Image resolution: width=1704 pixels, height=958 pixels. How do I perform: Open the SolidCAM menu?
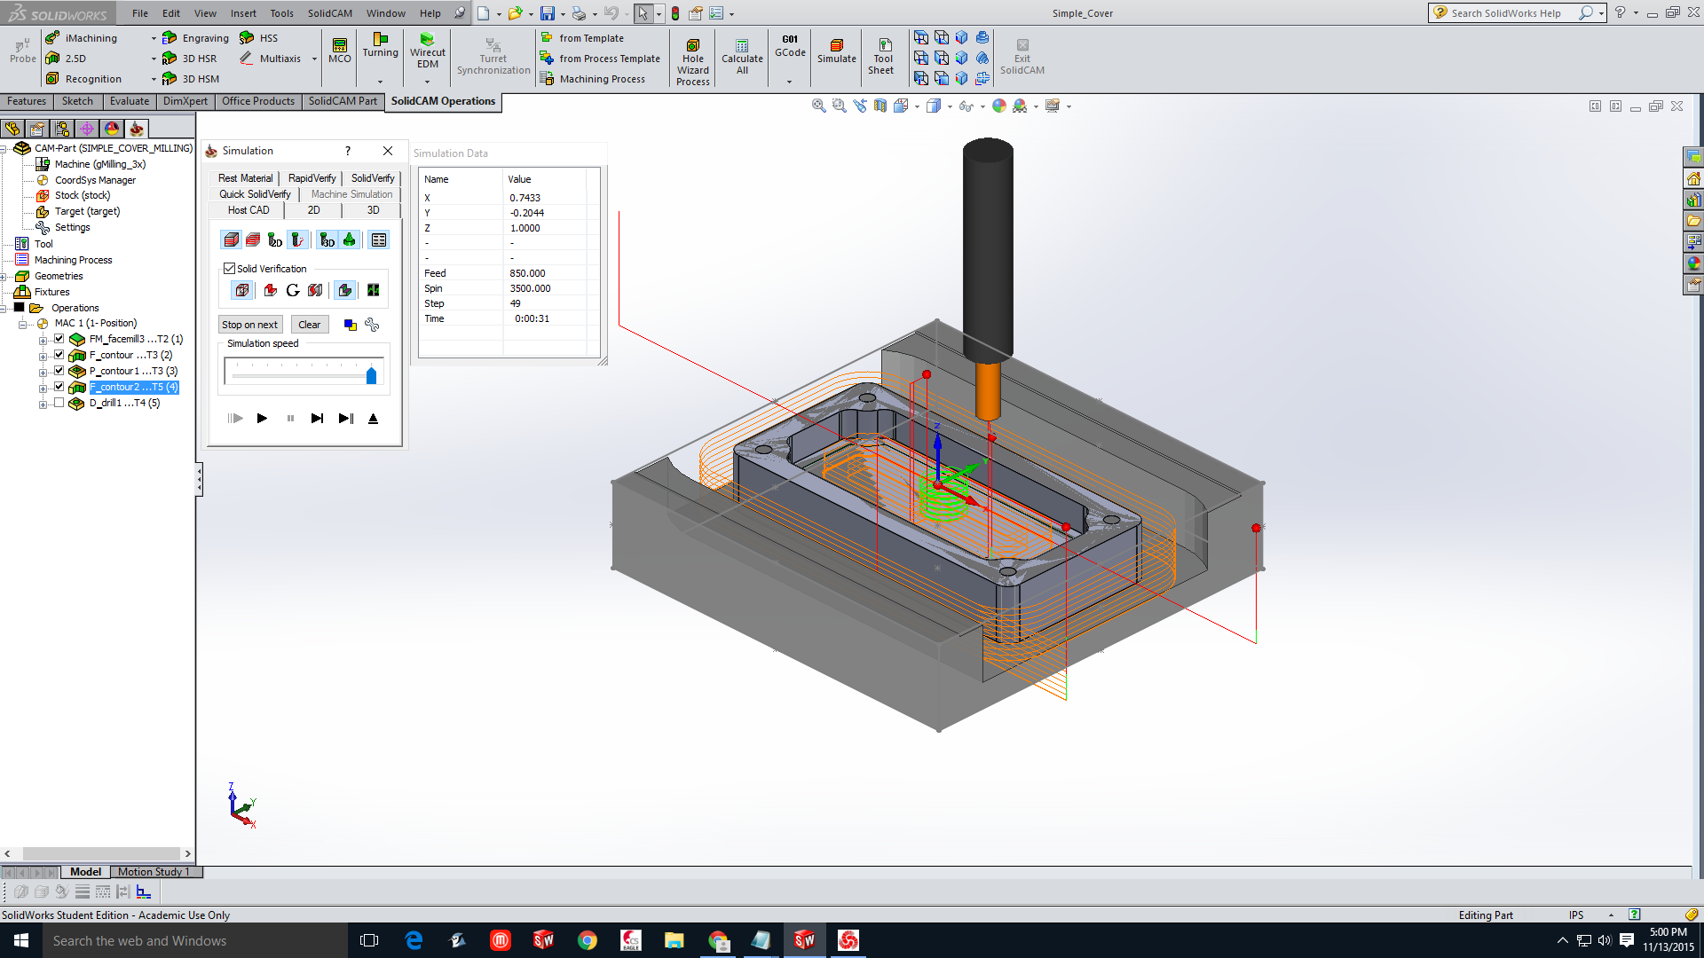pyautogui.click(x=329, y=13)
